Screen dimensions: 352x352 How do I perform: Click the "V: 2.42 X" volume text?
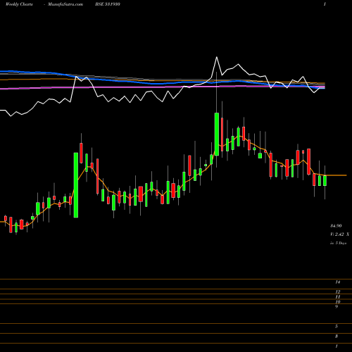[339, 234]
